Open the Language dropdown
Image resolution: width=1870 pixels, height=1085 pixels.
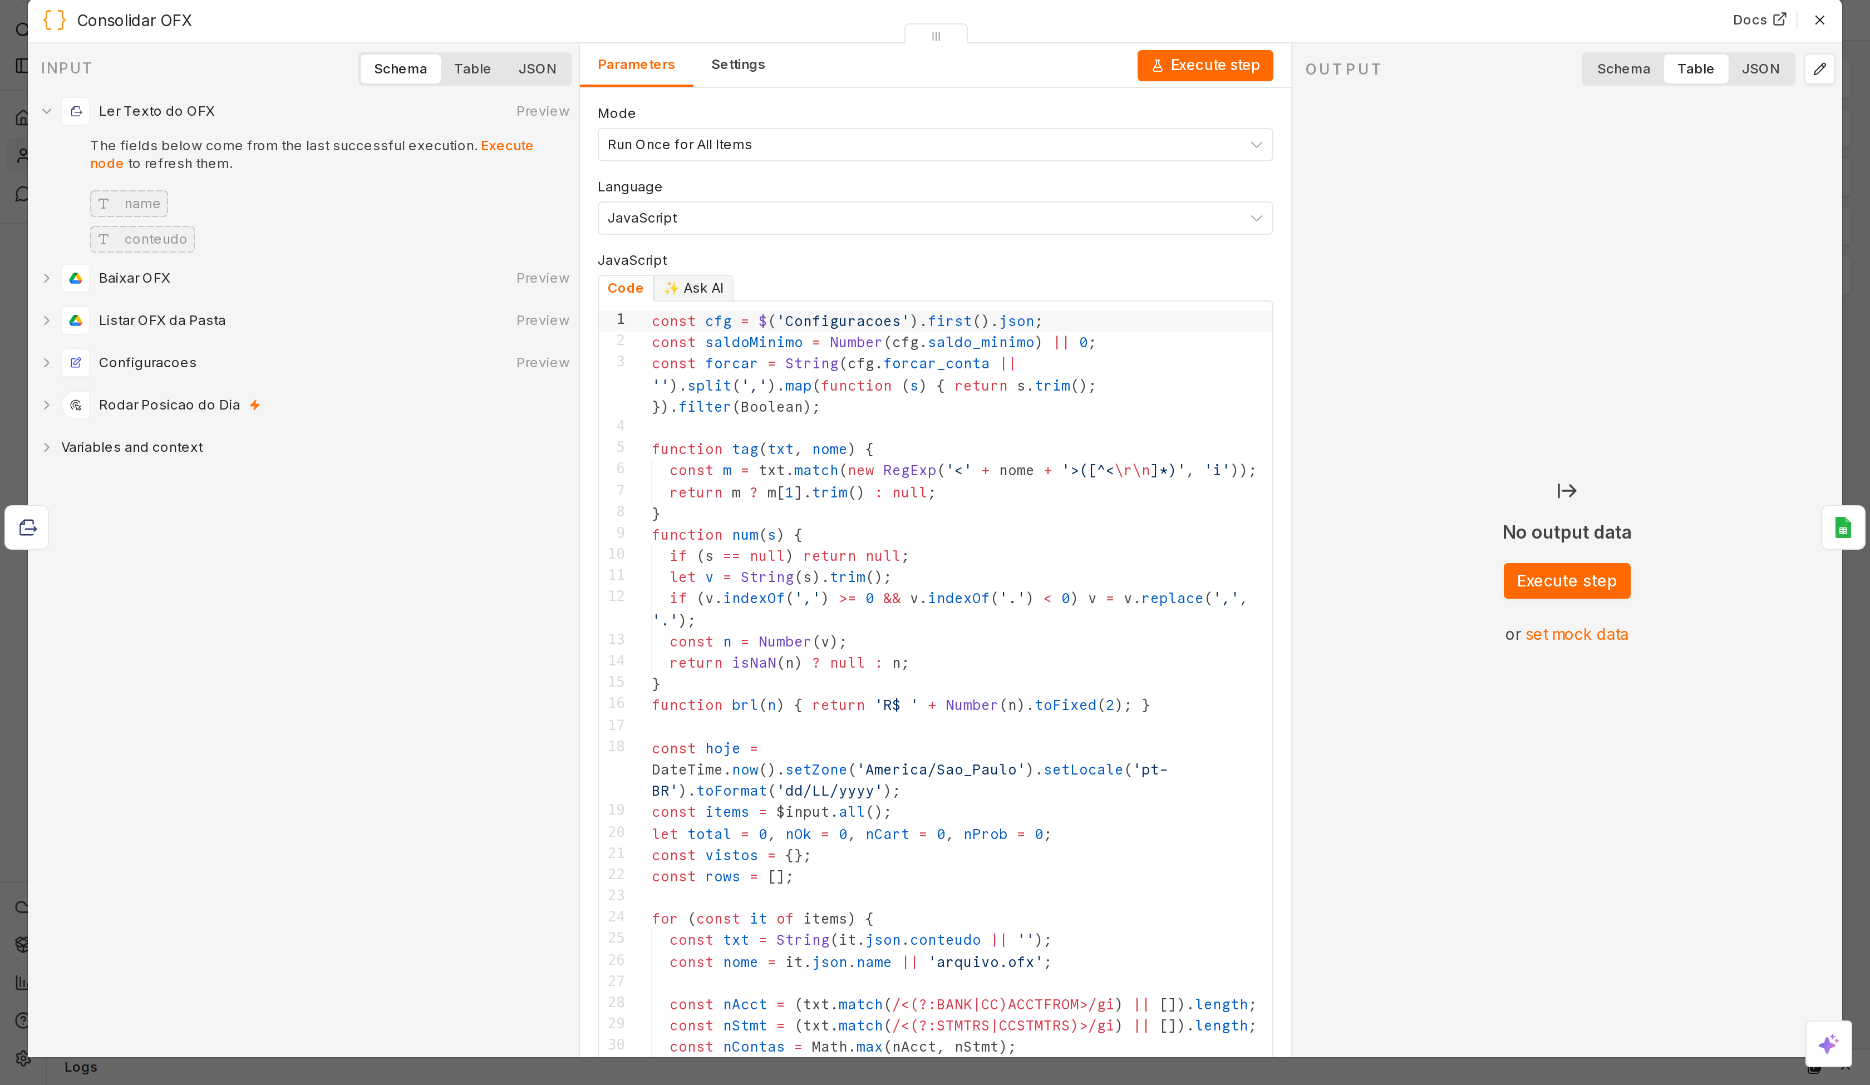click(935, 218)
